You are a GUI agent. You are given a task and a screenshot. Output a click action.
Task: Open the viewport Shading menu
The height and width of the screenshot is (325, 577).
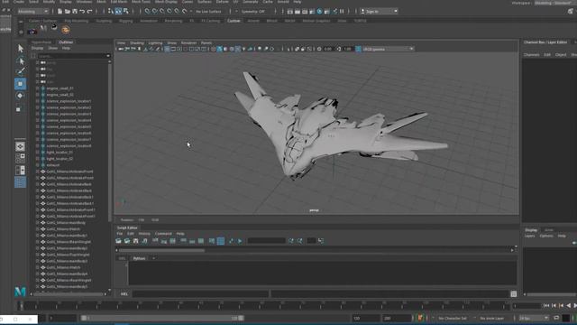pyautogui.click(x=137, y=43)
